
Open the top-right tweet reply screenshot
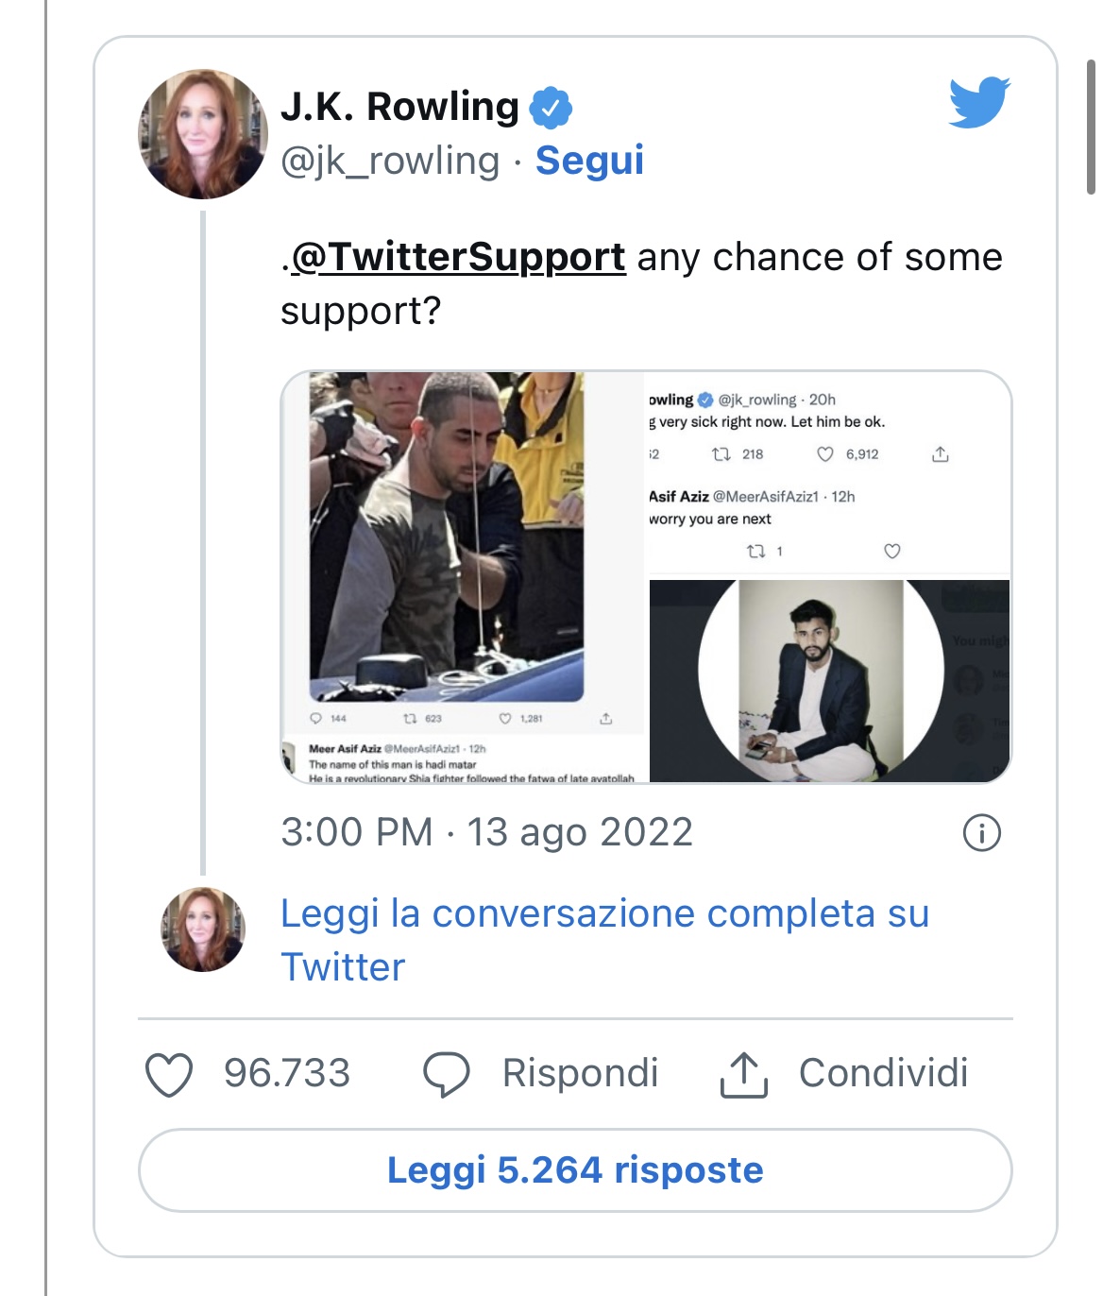click(x=829, y=475)
